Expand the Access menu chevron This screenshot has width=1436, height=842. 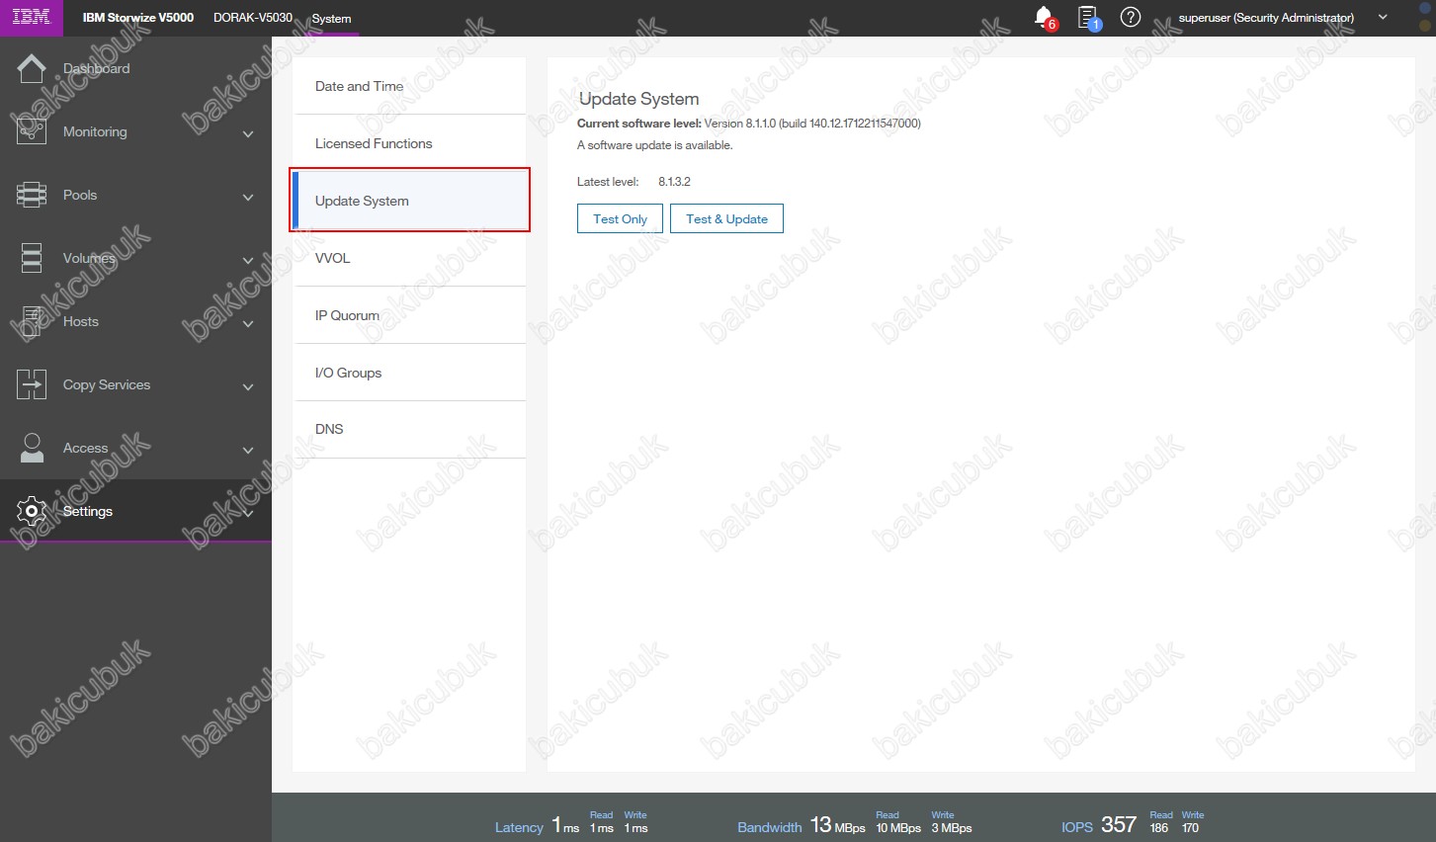pyautogui.click(x=248, y=450)
